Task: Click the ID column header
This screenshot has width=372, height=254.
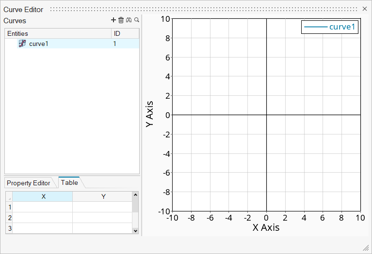Action: click(125, 33)
